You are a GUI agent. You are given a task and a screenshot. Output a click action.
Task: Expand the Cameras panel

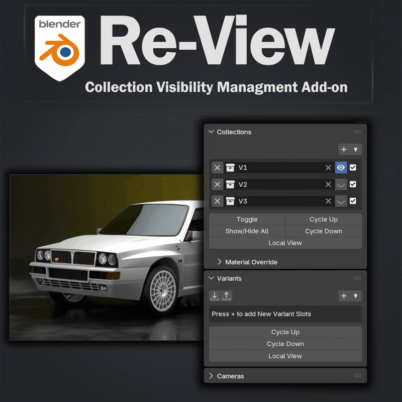211,376
